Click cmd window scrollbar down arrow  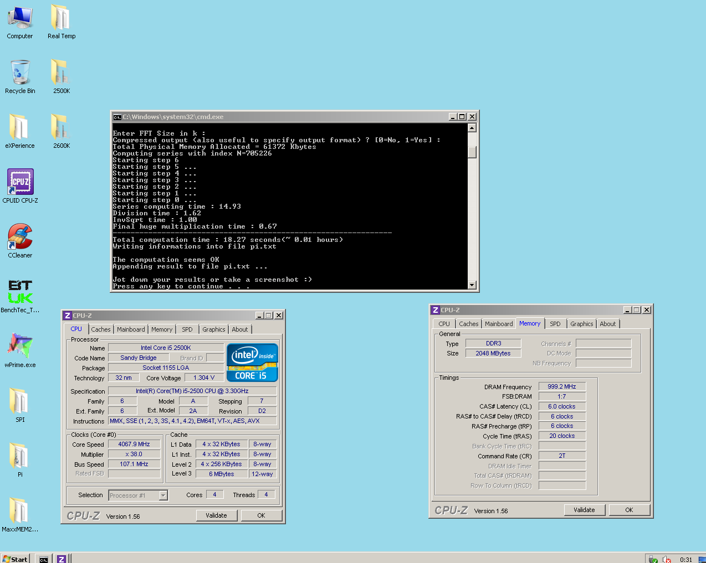pos(472,285)
